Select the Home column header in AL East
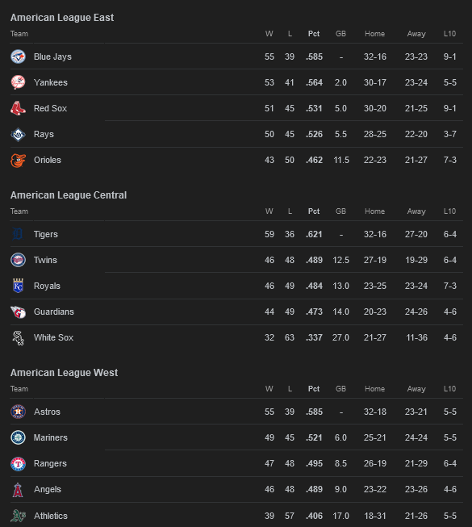This screenshot has height=527, width=472. tap(374, 34)
